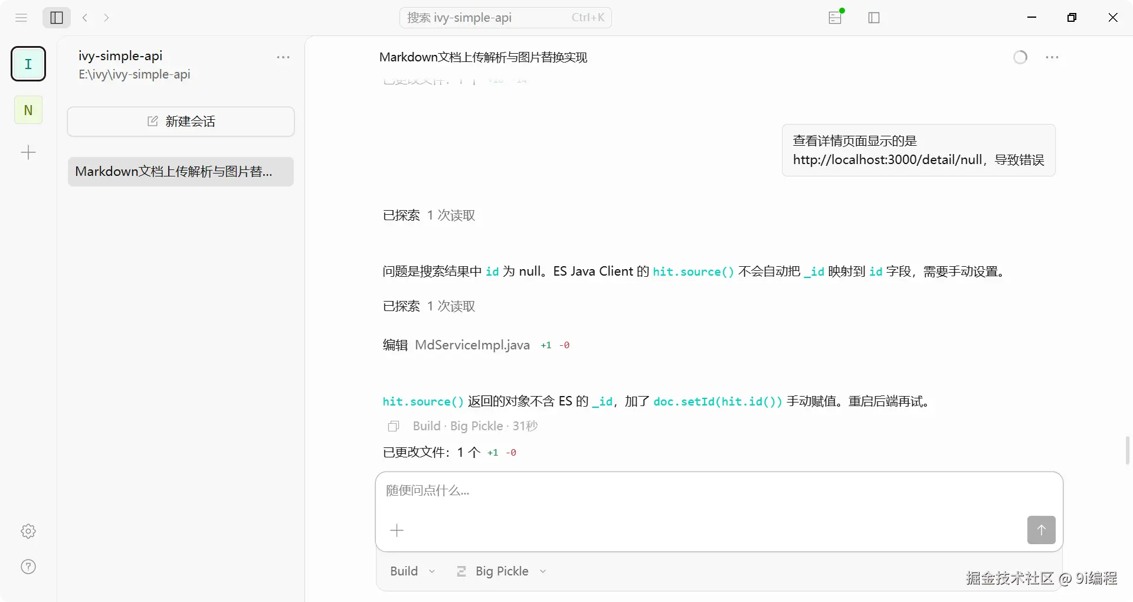
Task: Expand second 已探索 1 次读取 below id explanation
Action: [429, 306]
